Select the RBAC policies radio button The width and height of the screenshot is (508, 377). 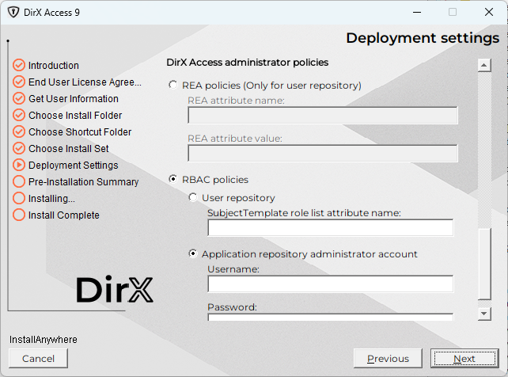pos(173,180)
